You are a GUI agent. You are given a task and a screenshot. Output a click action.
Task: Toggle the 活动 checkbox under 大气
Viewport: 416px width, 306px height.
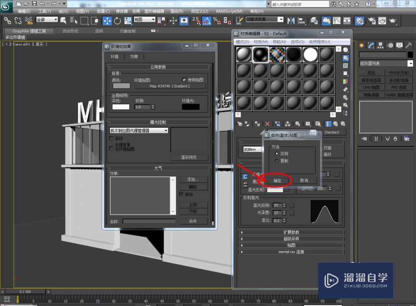[x=181, y=194]
